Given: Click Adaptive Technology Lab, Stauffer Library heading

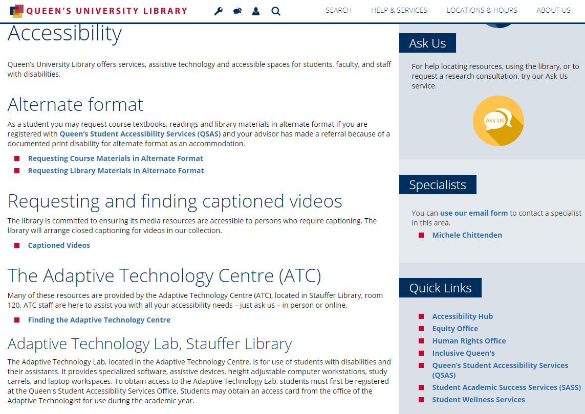Looking at the screenshot, I should pos(149,343).
